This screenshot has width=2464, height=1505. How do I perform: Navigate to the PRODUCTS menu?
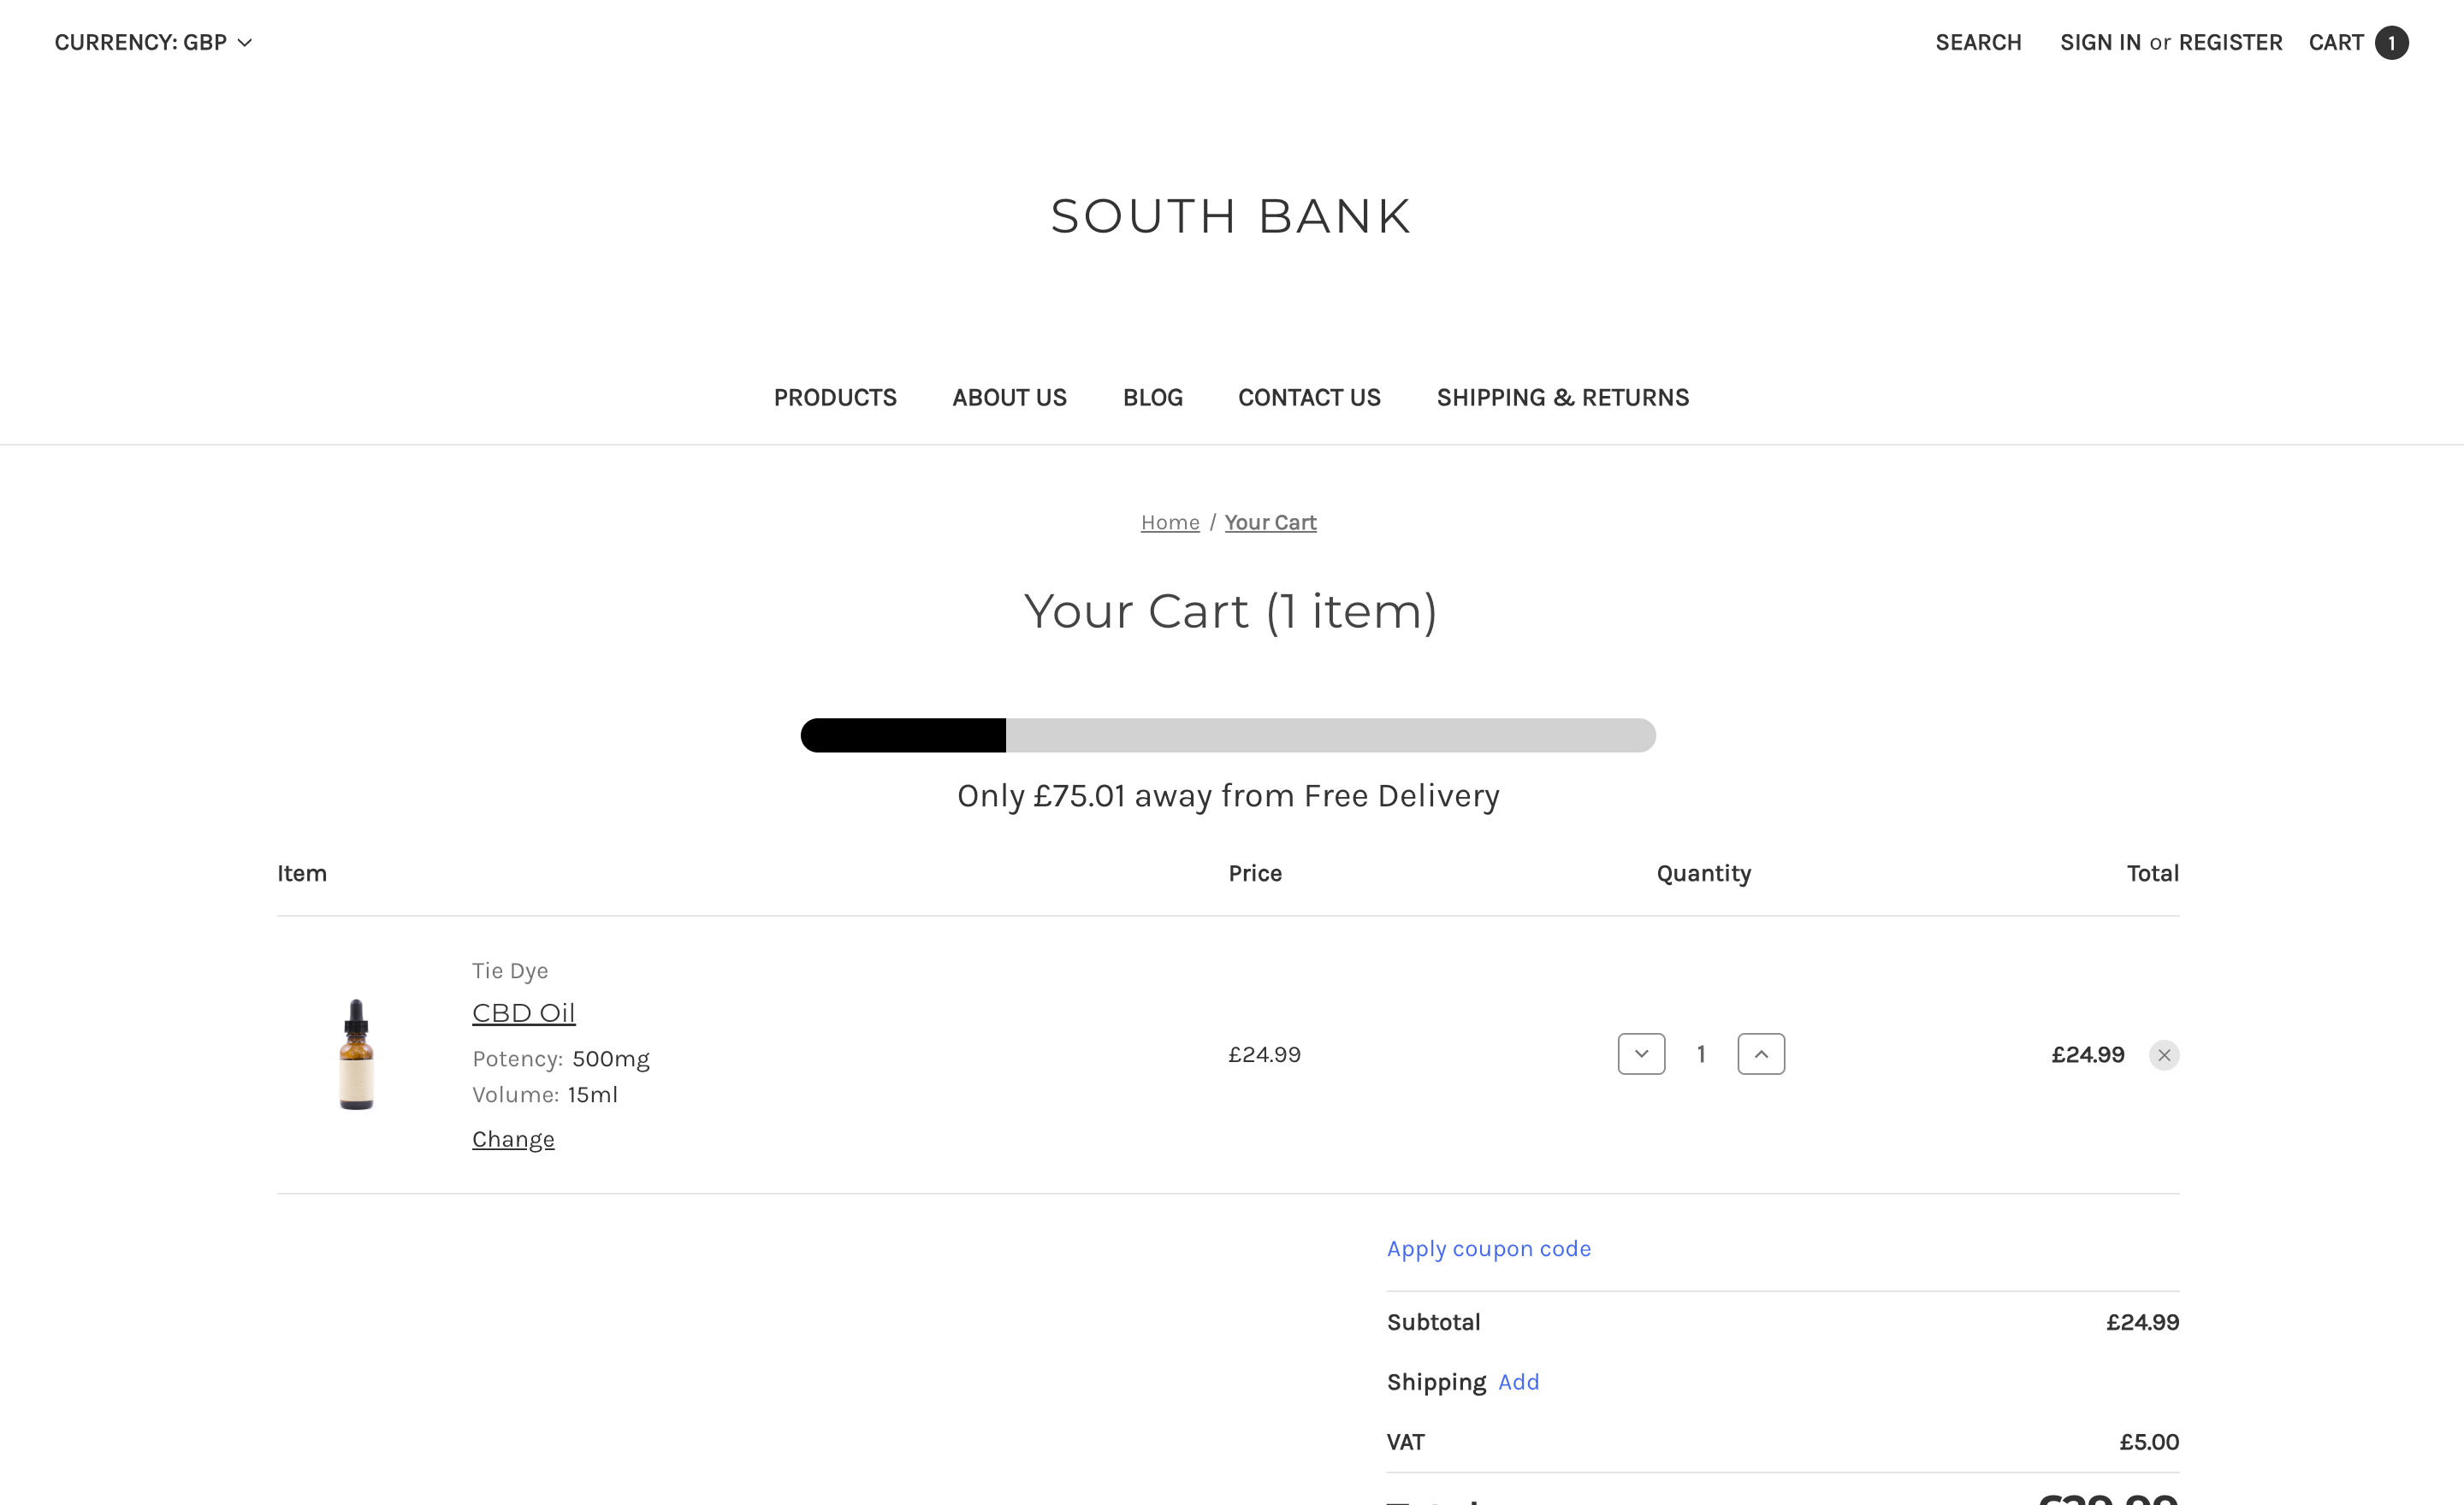[x=835, y=397]
